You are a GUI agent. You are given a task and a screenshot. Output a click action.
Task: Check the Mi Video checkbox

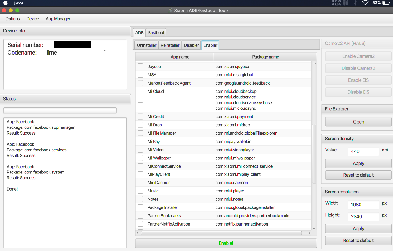140,150
